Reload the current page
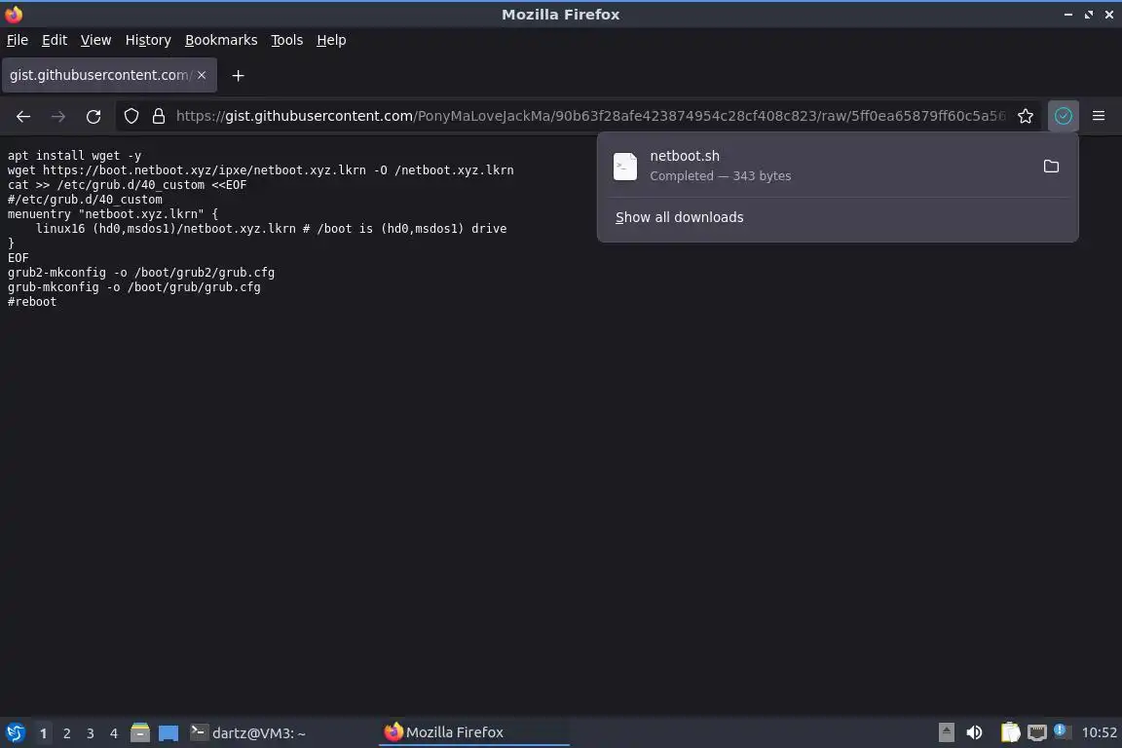The image size is (1122, 748). point(93,116)
